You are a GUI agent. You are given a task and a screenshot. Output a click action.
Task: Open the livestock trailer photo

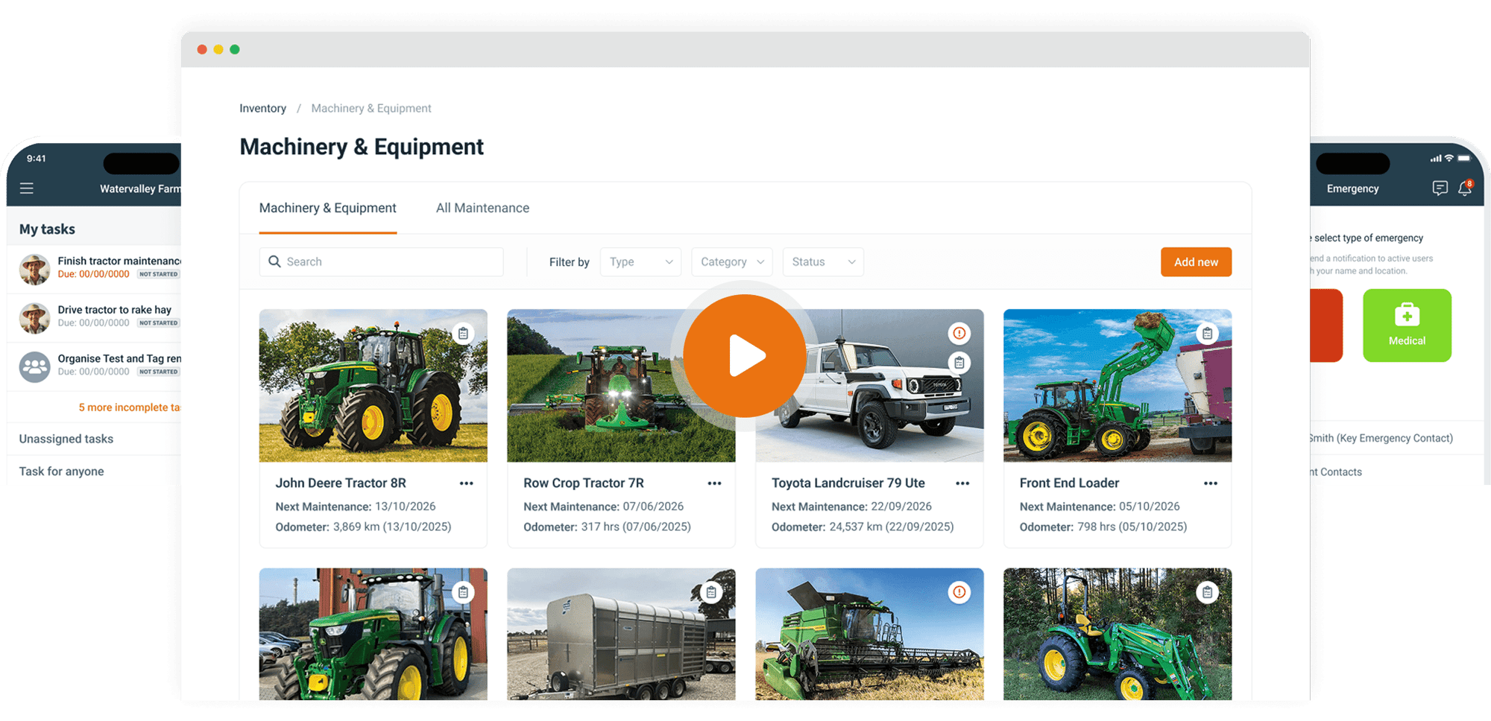tap(621, 635)
